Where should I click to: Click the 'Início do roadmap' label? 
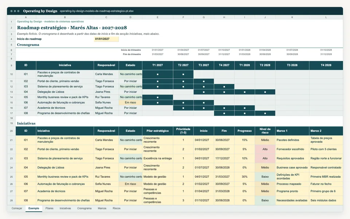click(29, 39)
